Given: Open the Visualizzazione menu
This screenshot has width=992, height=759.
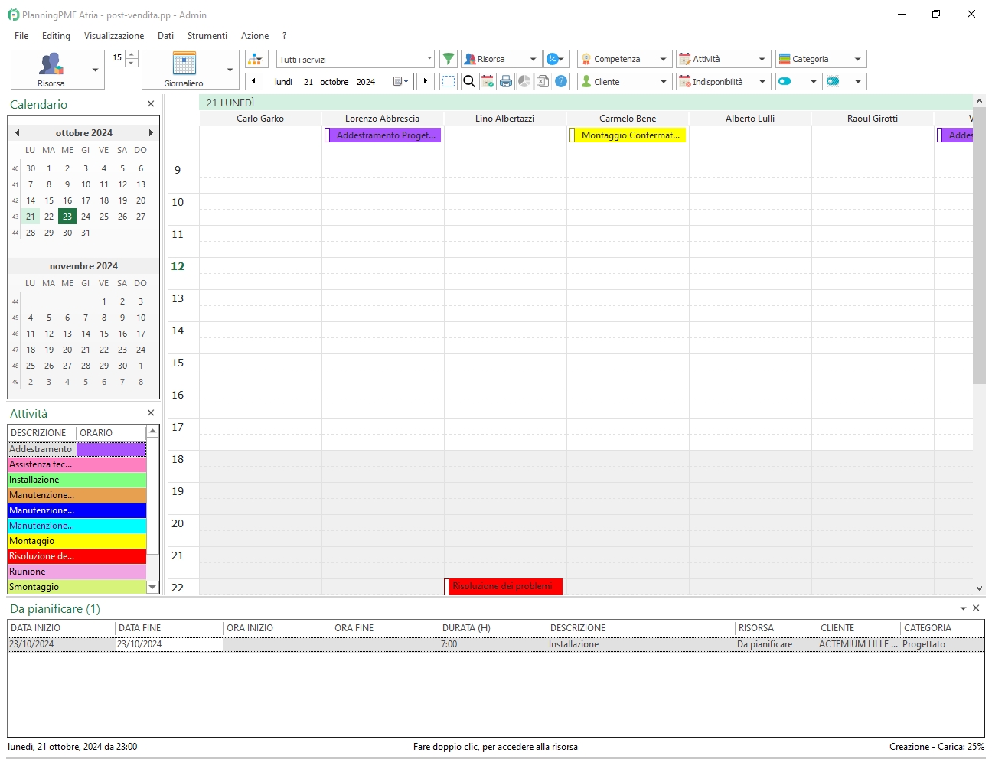Looking at the screenshot, I should click(113, 35).
